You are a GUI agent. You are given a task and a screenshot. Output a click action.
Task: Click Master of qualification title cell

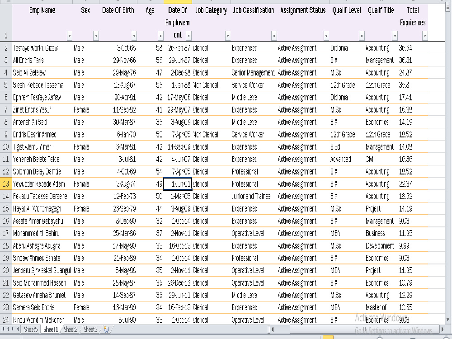(381, 307)
